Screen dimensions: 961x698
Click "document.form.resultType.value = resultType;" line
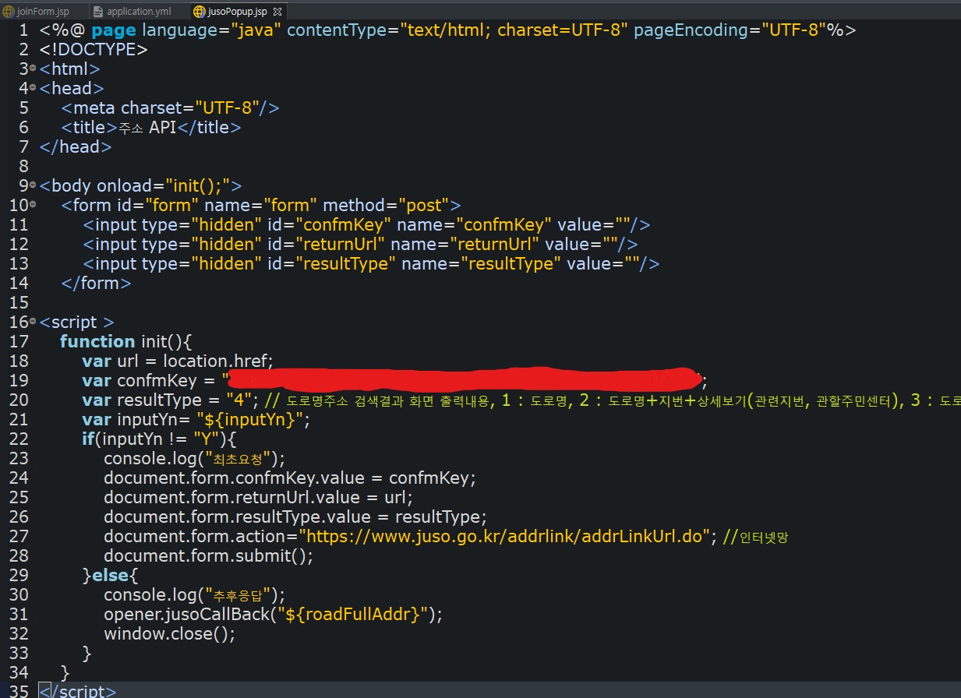click(x=295, y=516)
